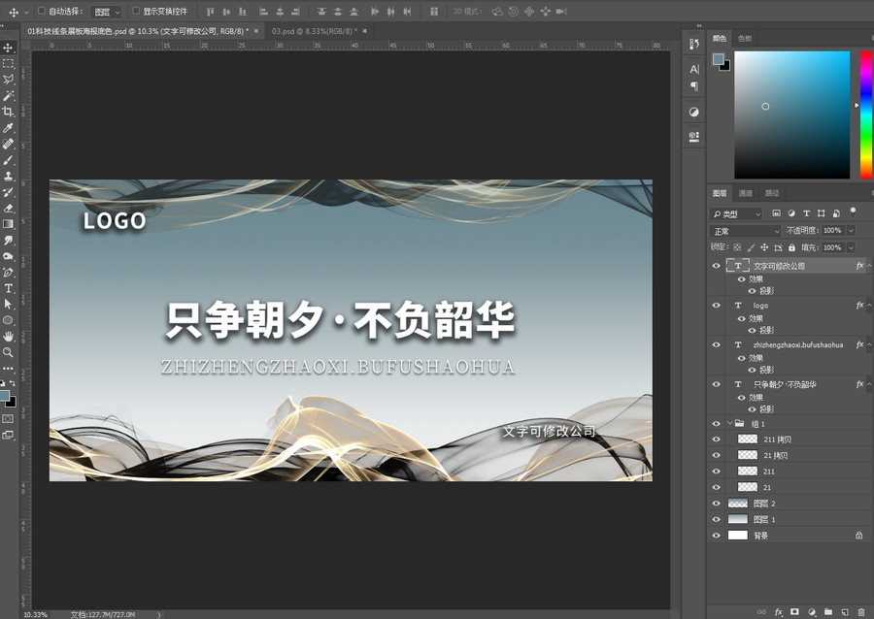Toggle visibility of 组 1 group
Viewport: 874px width, 619px height.
[717, 424]
